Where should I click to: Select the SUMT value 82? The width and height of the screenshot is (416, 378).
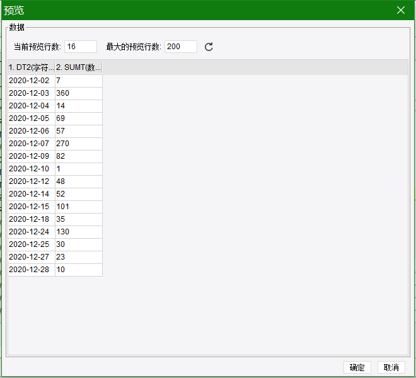click(79, 156)
